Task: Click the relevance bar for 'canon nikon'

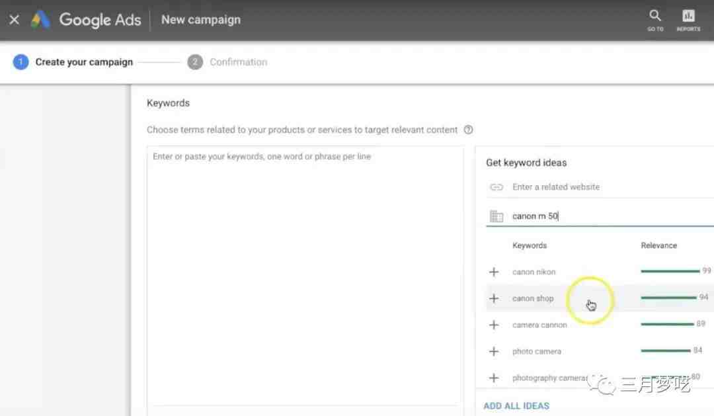Action: point(669,271)
